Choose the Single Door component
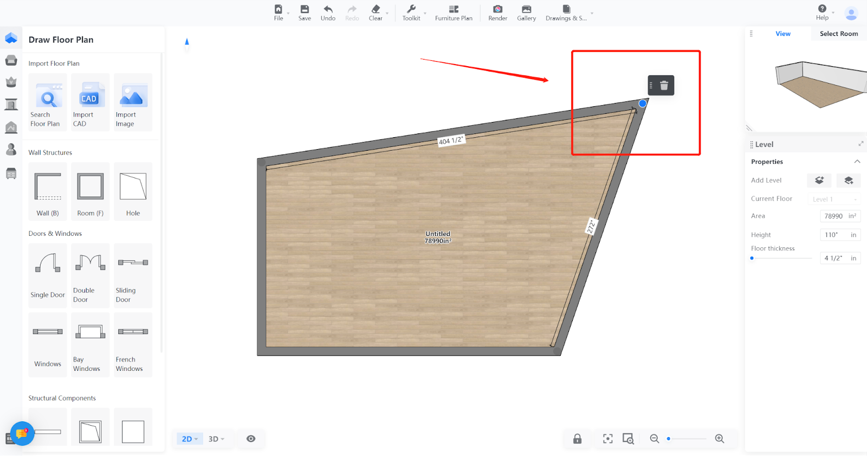 coord(48,275)
